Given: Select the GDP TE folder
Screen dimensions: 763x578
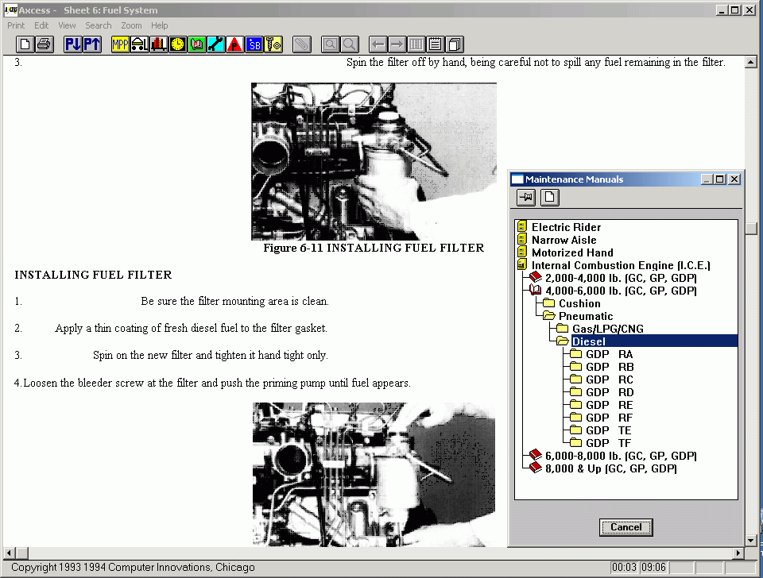Looking at the screenshot, I should pyautogui.click(x=608, y=430).
